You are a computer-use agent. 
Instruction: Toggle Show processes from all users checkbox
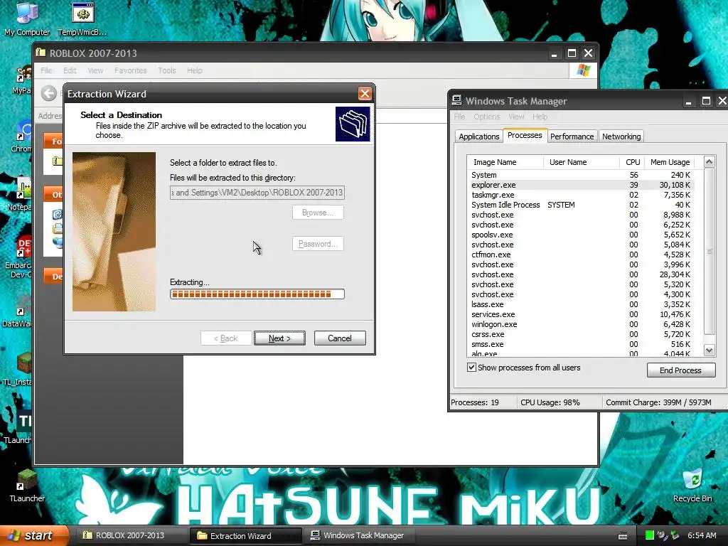(472, 368)
